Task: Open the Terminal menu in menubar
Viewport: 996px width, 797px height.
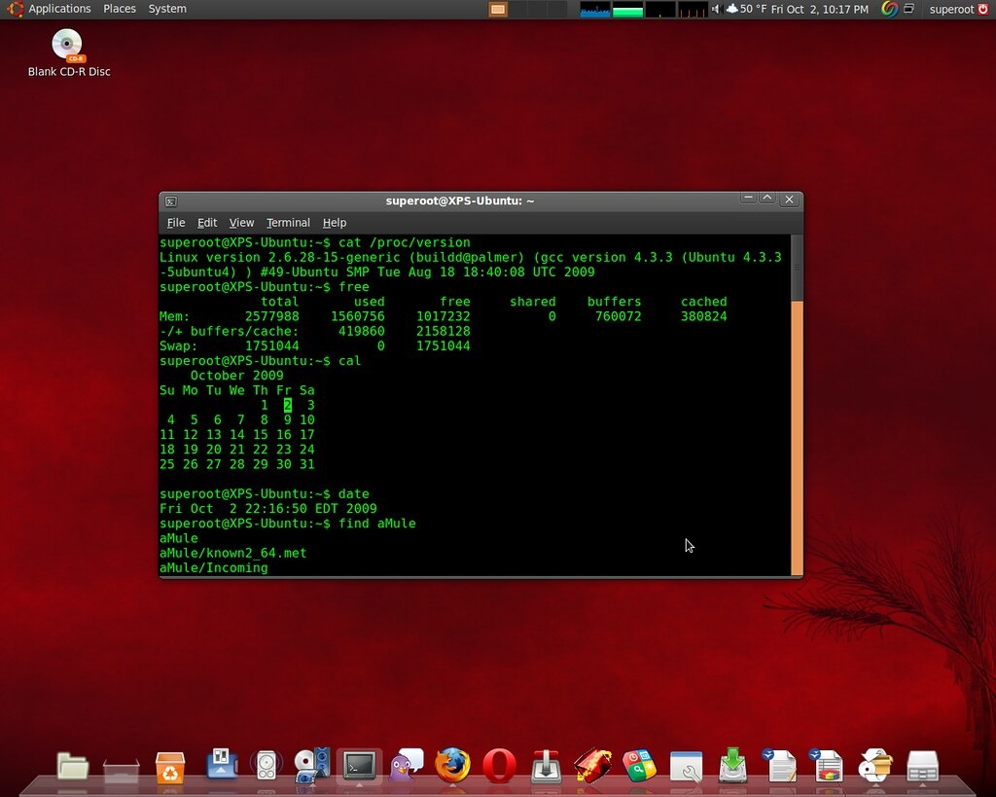Action: click(288, 223)
